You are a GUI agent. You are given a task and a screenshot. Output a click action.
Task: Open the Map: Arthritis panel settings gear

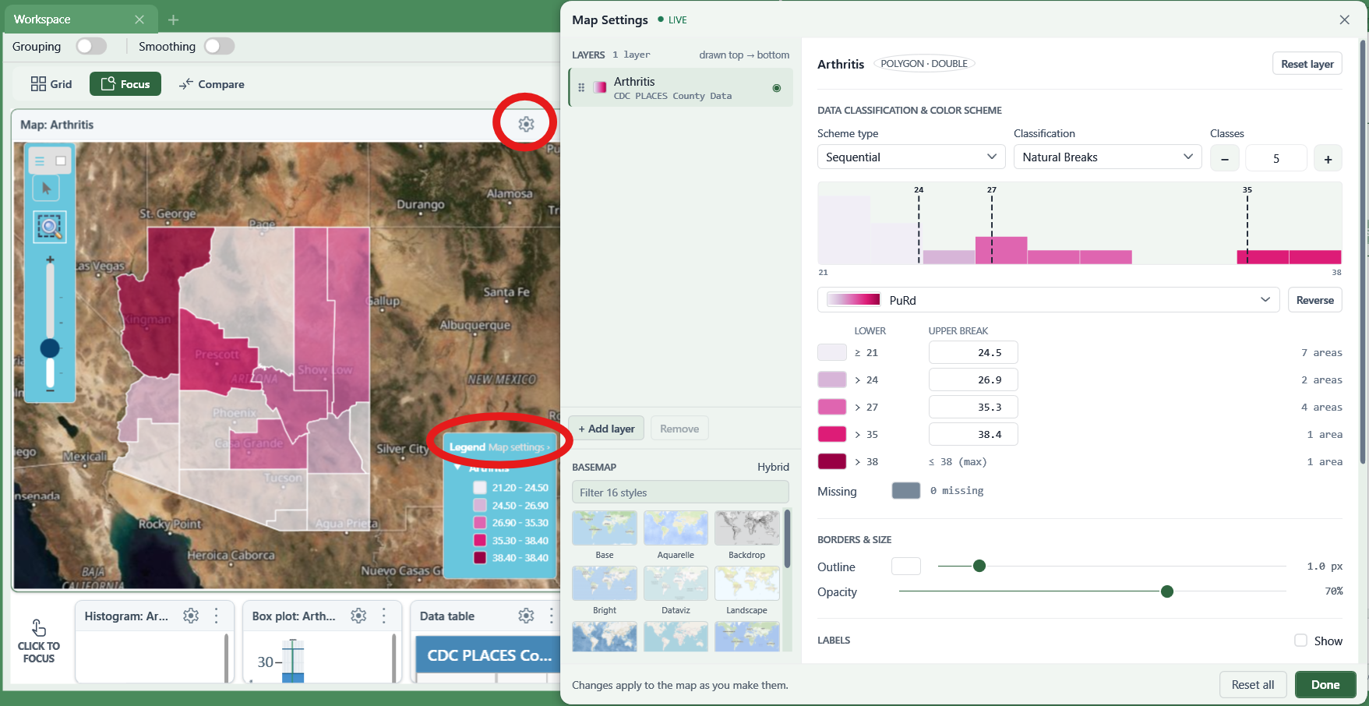(526, 124)
